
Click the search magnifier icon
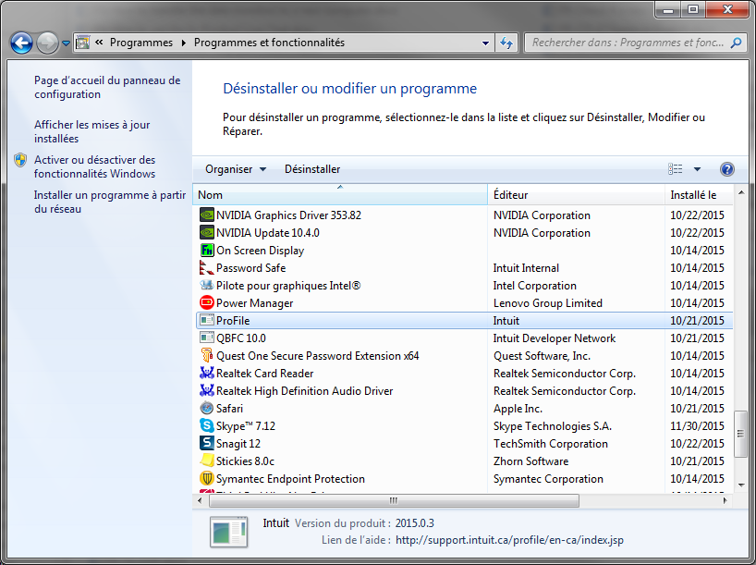(x=736, y=43)
